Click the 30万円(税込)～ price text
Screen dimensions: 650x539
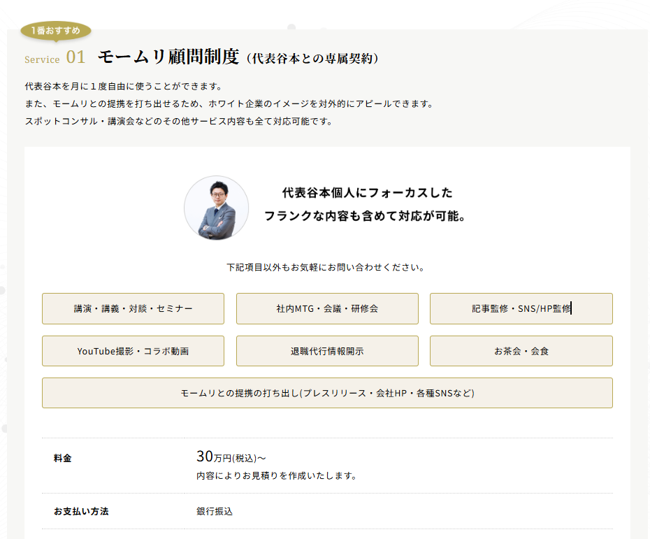tap(231, 458)
